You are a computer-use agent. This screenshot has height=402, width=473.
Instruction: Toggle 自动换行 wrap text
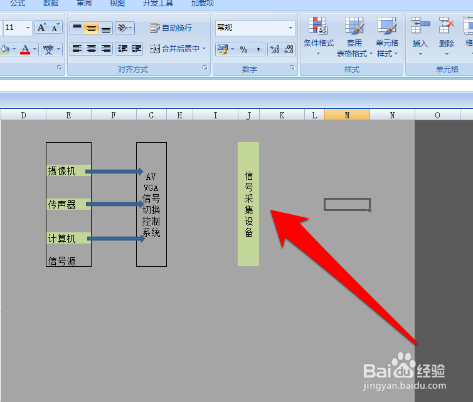(x=171, y=28)
